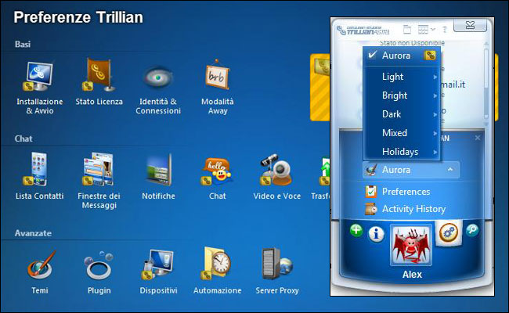This screenshot has height=313, width=509.
Task: Open Lista Contatti settings
Action: coord(39,171)
